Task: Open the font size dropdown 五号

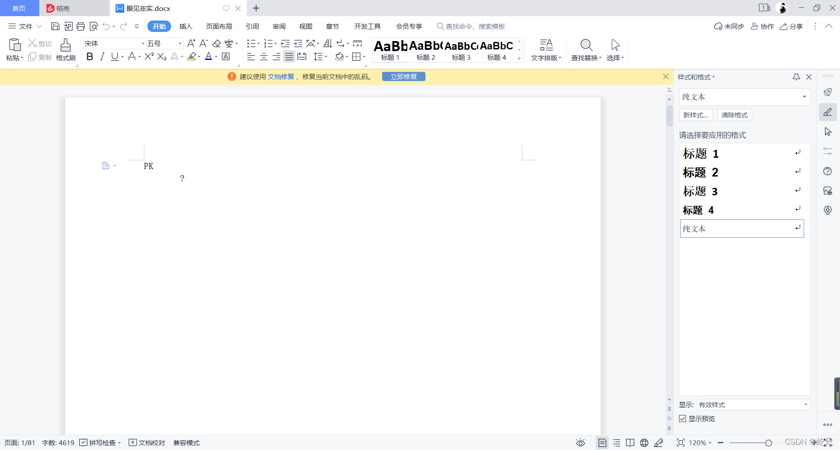Action: 180,43
